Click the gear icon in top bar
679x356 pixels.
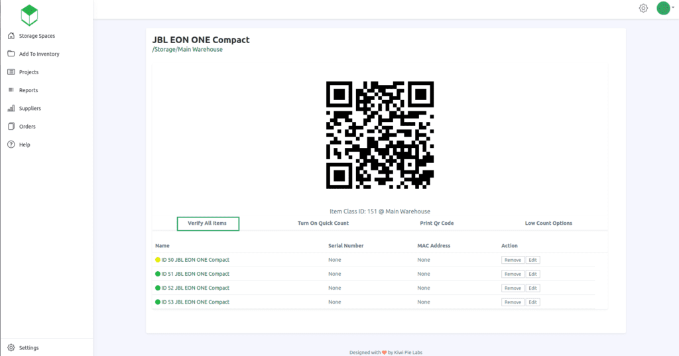pos(643,9)
